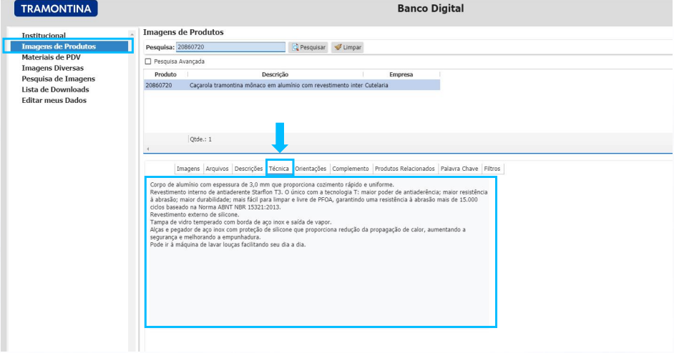Open the Orientações tab
Image resolution: width=674 pixels, height=353 pixels.
coord(311,169)
